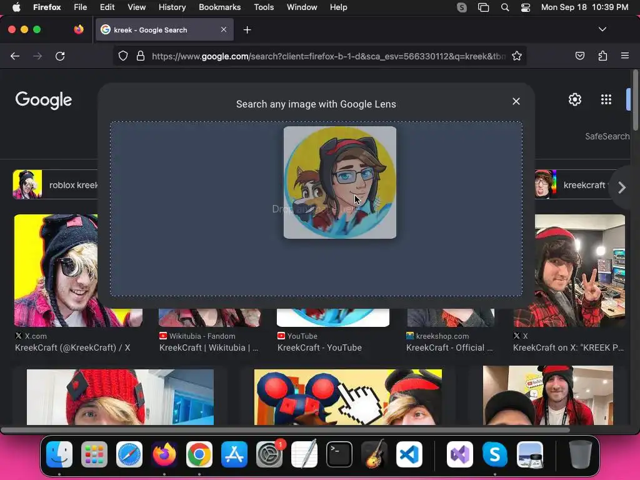Open the Google apps grid

606,99
